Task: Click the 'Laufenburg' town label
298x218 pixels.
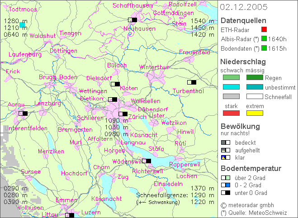Action: [x=25, y=55]
